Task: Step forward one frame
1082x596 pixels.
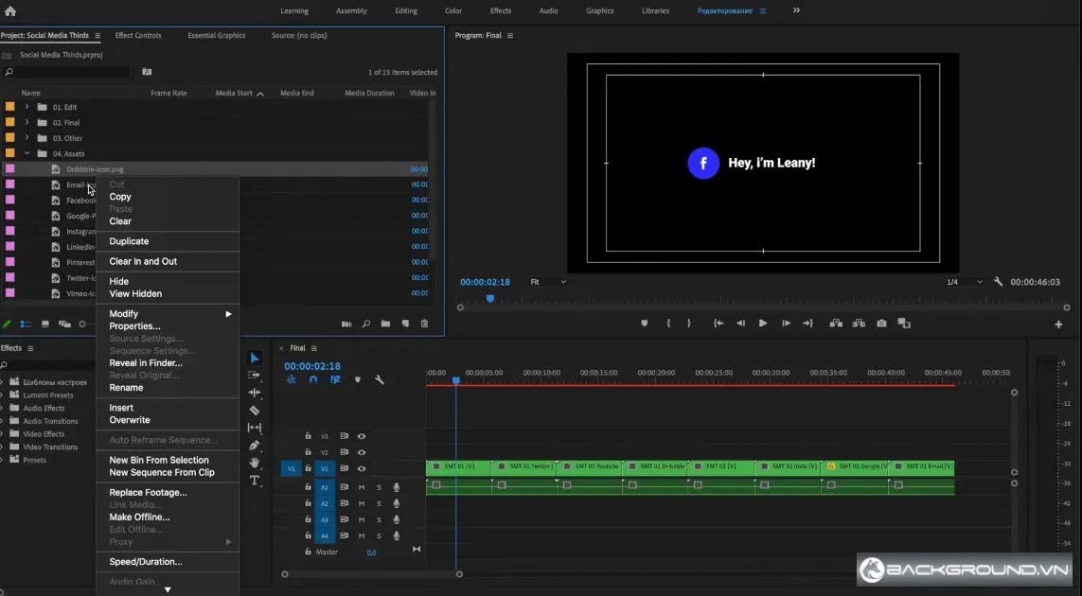Action: click(786, 323)
